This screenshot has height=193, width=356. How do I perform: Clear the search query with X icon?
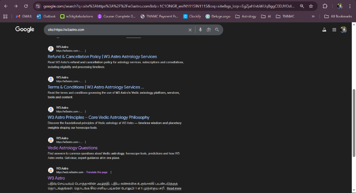point(190,30)
